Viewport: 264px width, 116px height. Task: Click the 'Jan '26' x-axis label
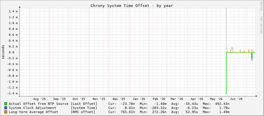pyautogui.click(x=139, y=99)
